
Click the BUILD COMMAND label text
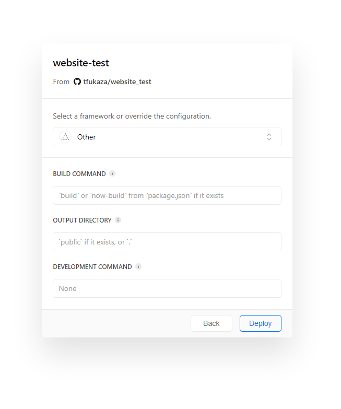point(79,173)
